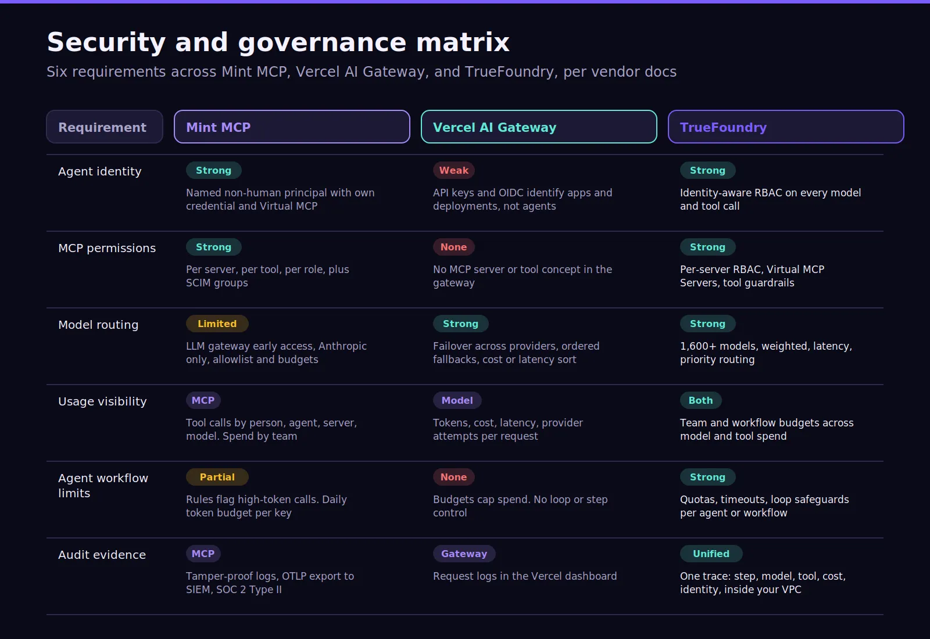Viewport: 930px width, 639px height.
Task: Click the 'Partial' badge in Agent workflow limits row
Action: (x=217, y=477)
